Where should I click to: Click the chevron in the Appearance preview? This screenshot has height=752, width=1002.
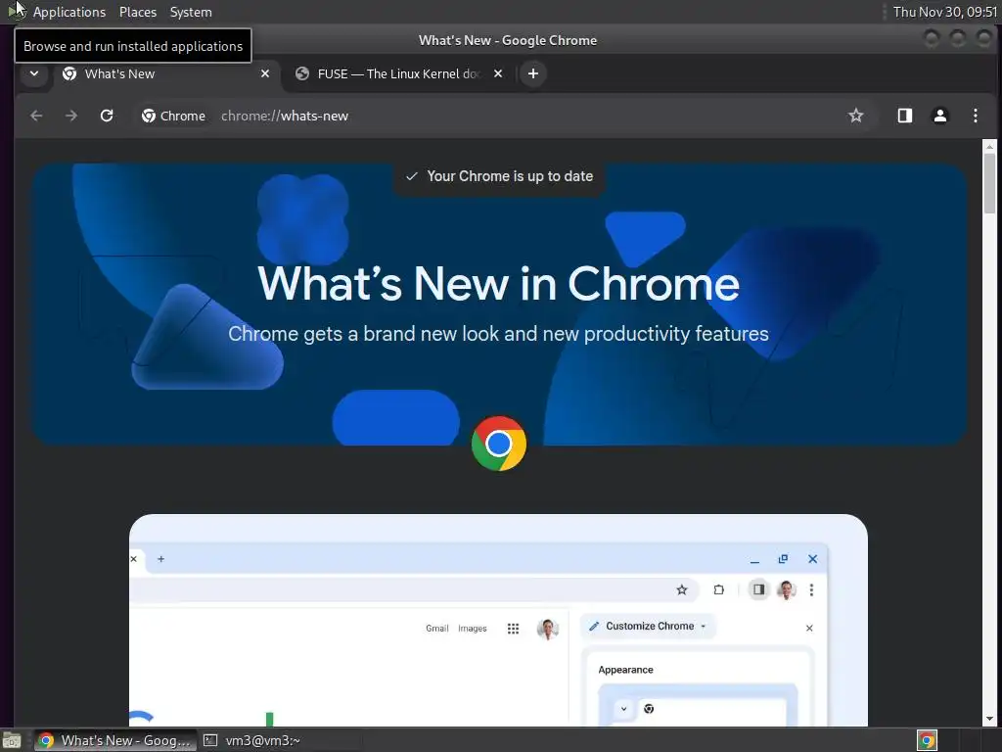pyautogui.click(x=623, y=709)
